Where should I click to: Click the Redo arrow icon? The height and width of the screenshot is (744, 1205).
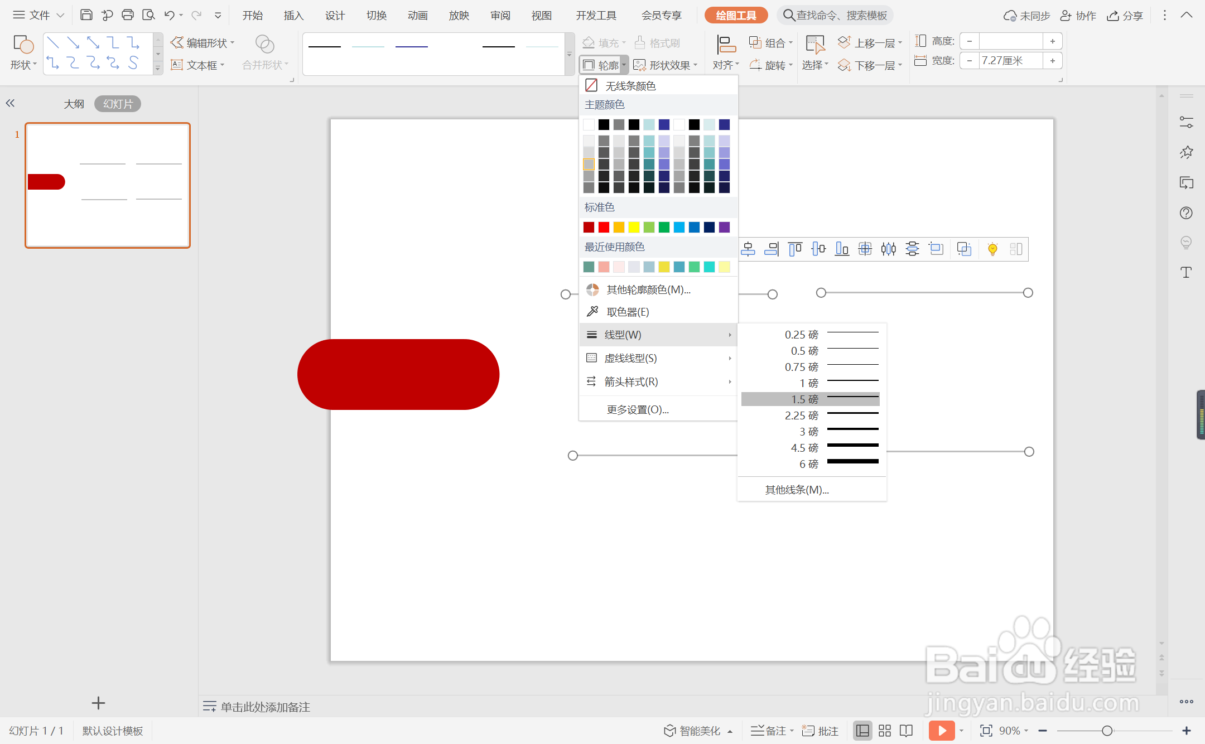pyautogui.click(x=196, y=15)
